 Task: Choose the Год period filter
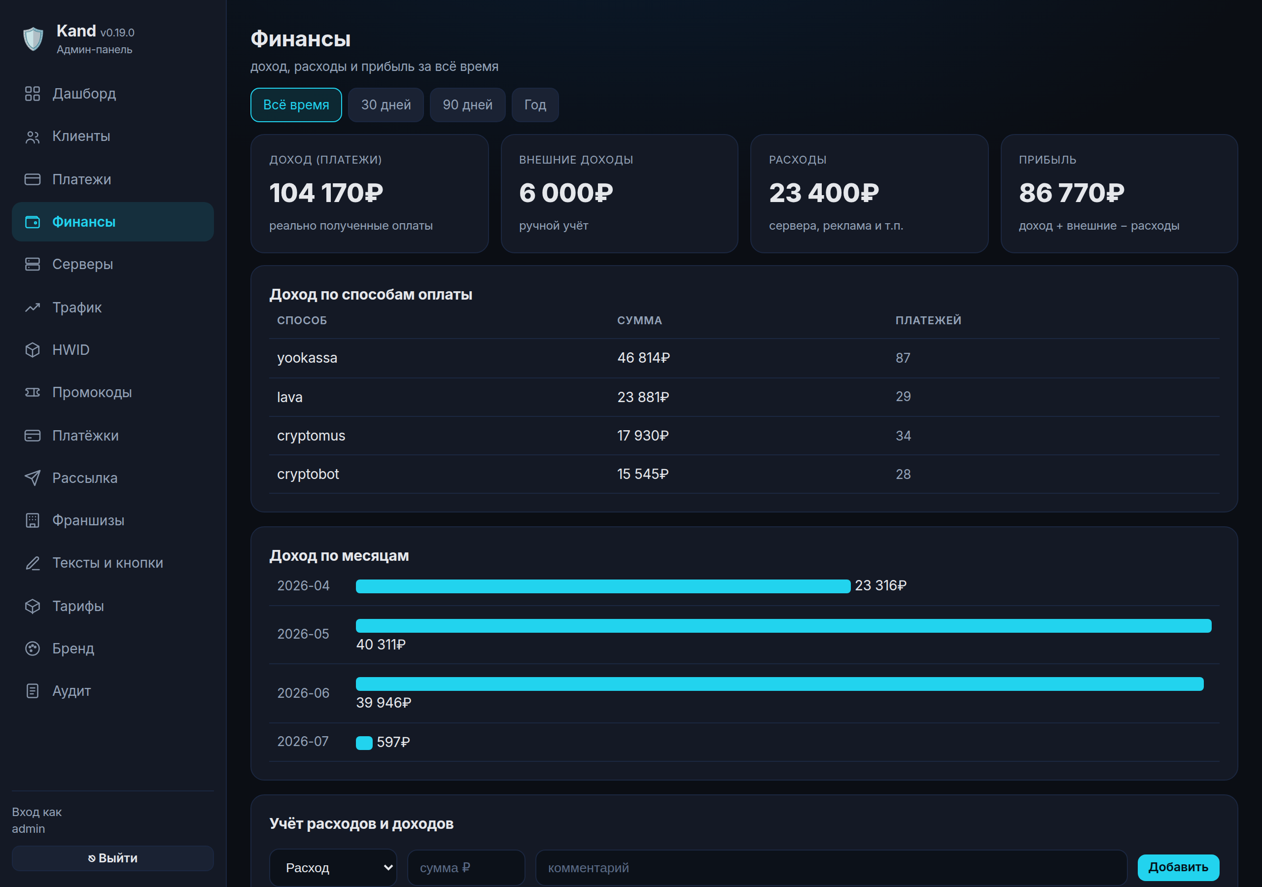[535, 105]
